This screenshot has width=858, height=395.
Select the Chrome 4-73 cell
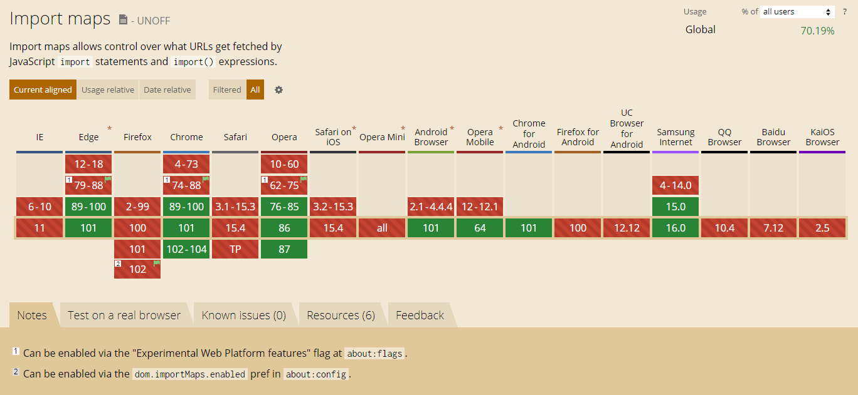click(186, 164)
